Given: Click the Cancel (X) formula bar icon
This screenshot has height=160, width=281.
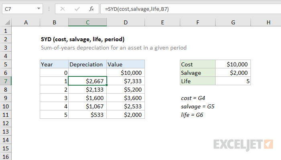Looking at the screenshot, I should click(x=63, y=9).
